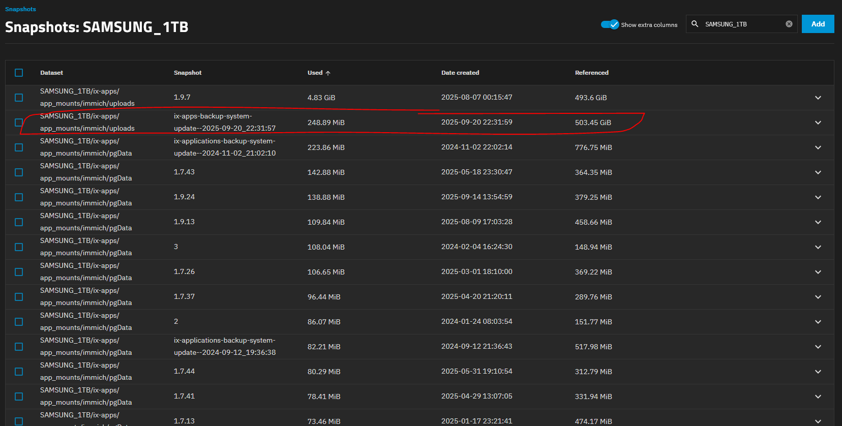842x426 pixels.
Task: Tick the checkbox for the 2024-09-12 backup snapshot
Action: point(19,347)
